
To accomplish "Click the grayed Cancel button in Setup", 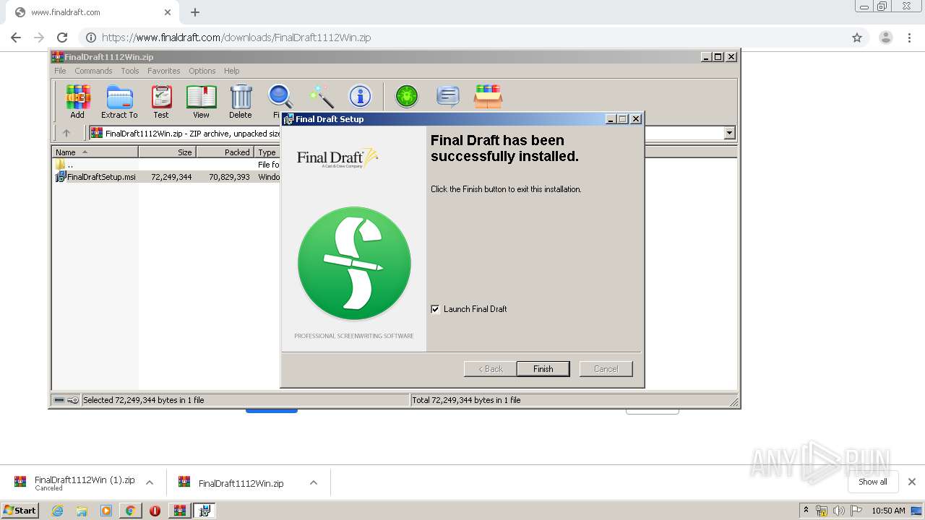I will point(606,369).
